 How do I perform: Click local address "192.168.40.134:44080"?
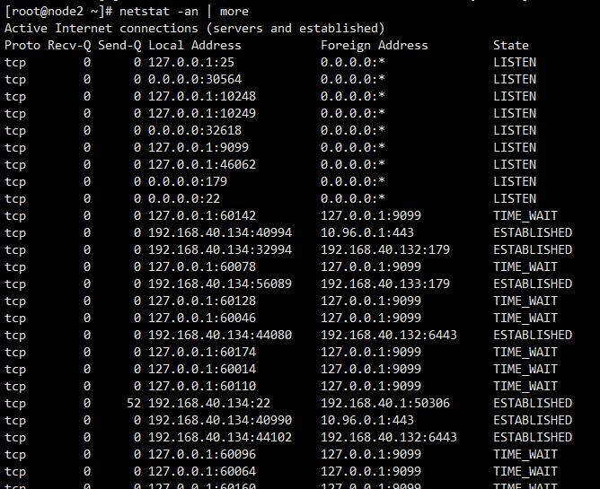[220, 335]
